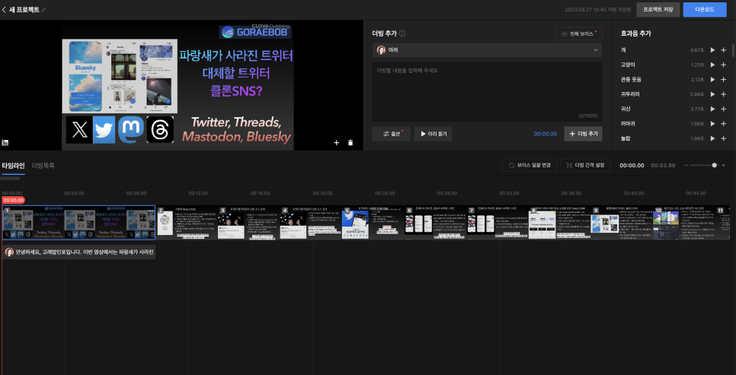Switch to the 더빙목록 tab

pyautogui.click(x=43, y=166)
